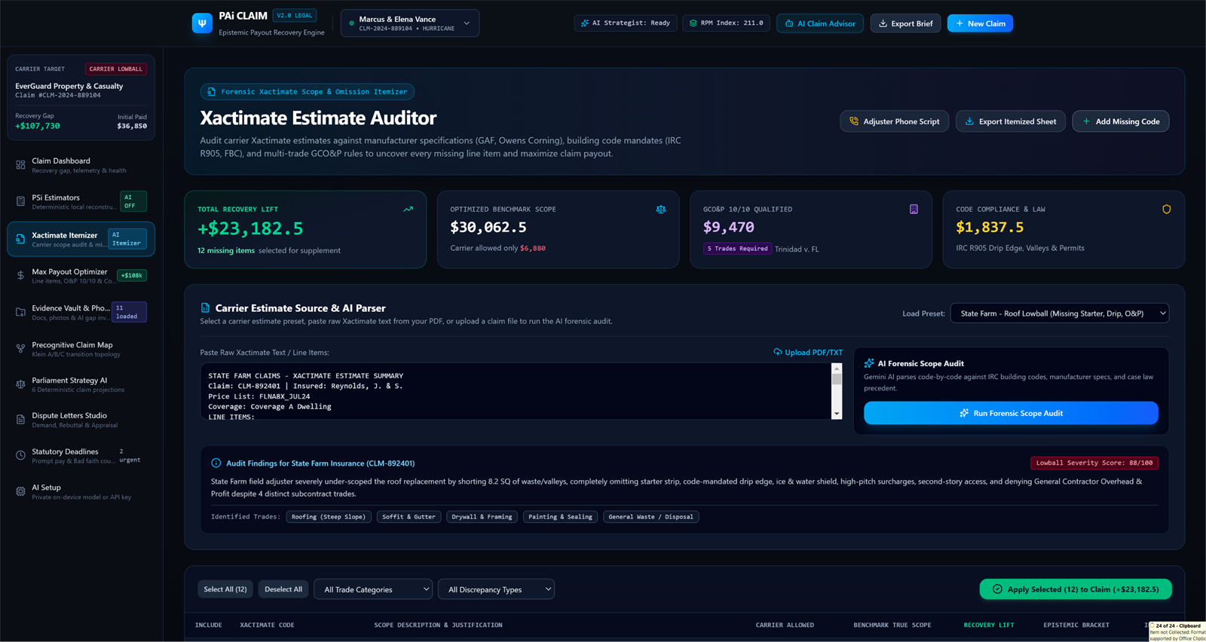Click the shield icon on Code Compliance card
Screen dimensions: 1206x642
(x=1166, y=209)
